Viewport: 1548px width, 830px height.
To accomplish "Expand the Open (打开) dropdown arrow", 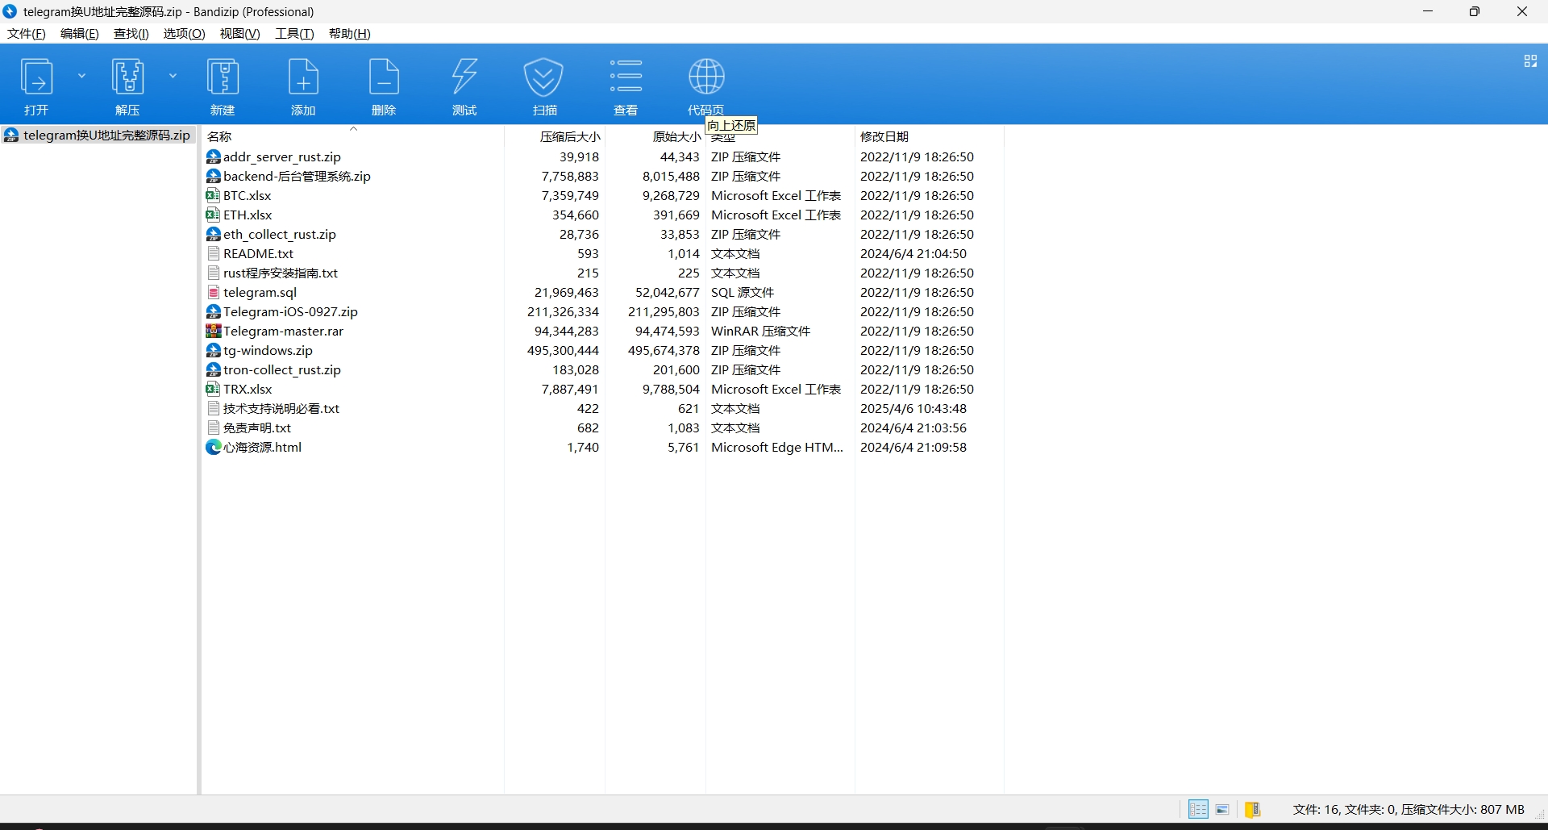I will point(81,76).
